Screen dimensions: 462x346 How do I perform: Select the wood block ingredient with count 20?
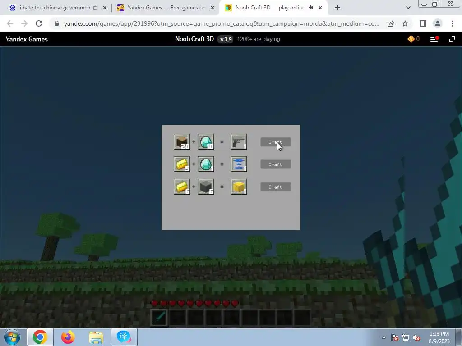182,142
